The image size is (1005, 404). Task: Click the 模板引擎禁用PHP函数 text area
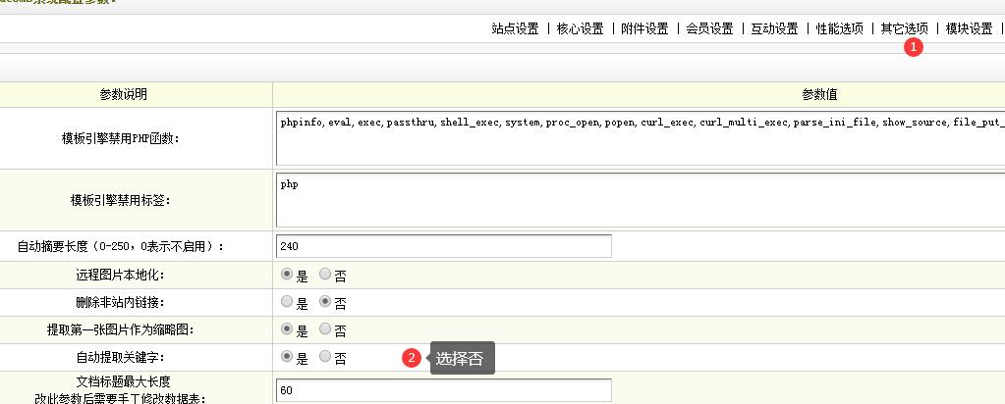pyautogui.click(x=639, y=138)
